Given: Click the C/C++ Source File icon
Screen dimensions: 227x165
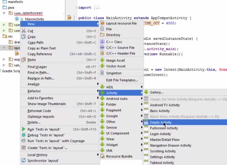Looking at the screenshot, I should tap(102, 47).
